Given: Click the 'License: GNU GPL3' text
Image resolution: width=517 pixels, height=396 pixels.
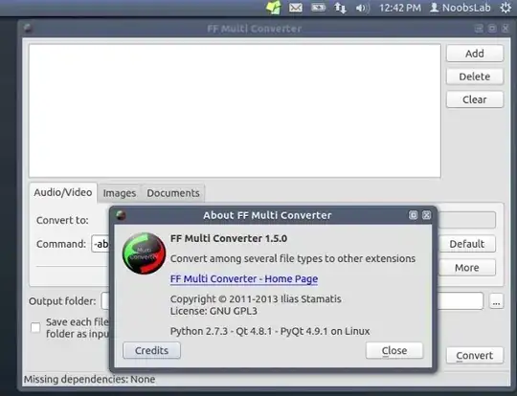Looking at the screenshot, I should [214, 311].
